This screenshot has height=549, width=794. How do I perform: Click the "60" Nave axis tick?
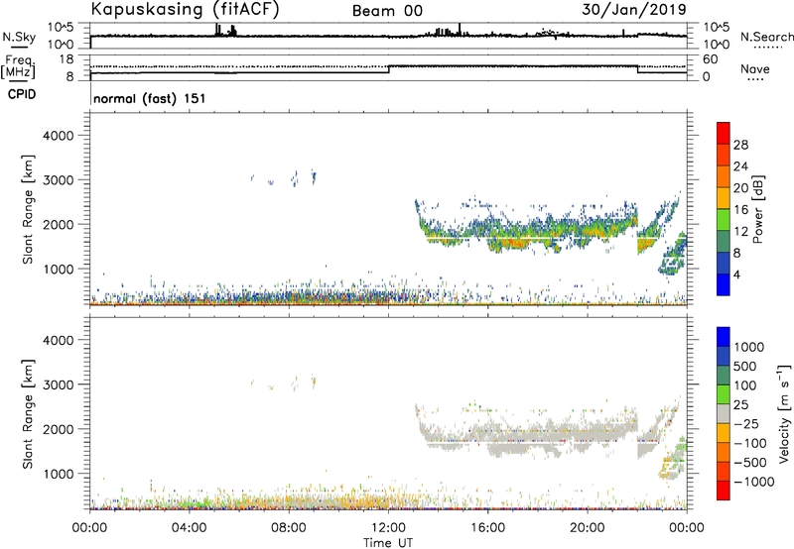(710, 59)
